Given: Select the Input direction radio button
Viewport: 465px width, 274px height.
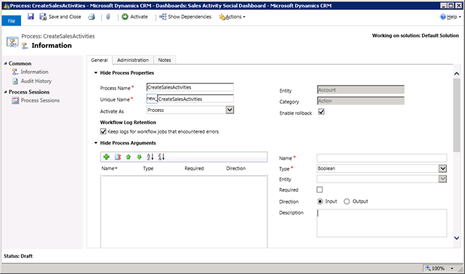Looking at the screenshot, I should [x=320, y=201].
